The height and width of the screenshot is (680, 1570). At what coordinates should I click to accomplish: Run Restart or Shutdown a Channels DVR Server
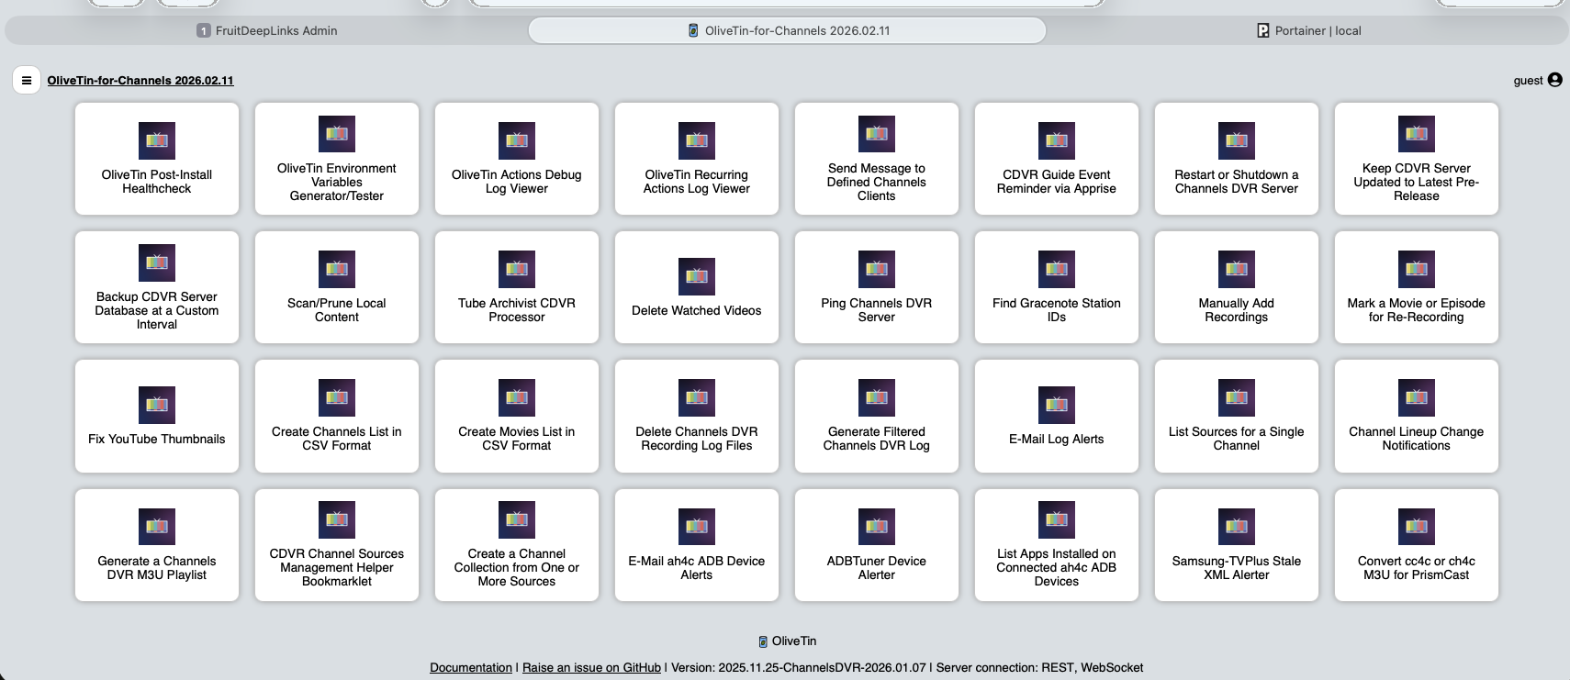click(1236, 160)
